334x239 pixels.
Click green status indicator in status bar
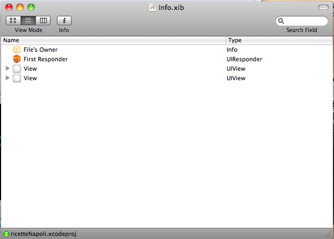tap(6, 234)
